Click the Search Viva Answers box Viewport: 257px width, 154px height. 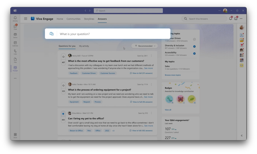click(204, 19)
